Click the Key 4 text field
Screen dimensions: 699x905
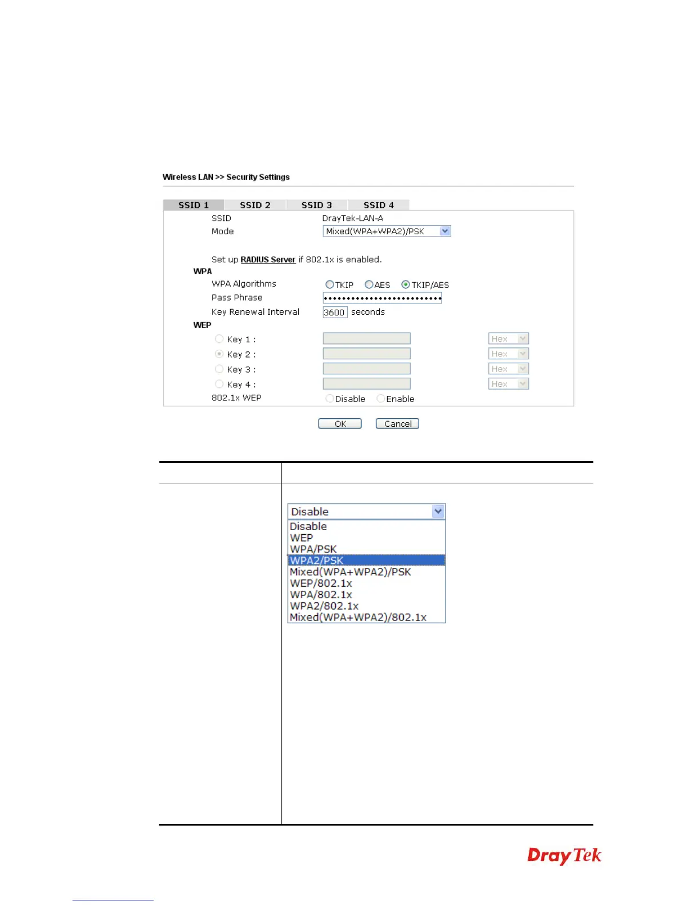(x=367, y=384)
